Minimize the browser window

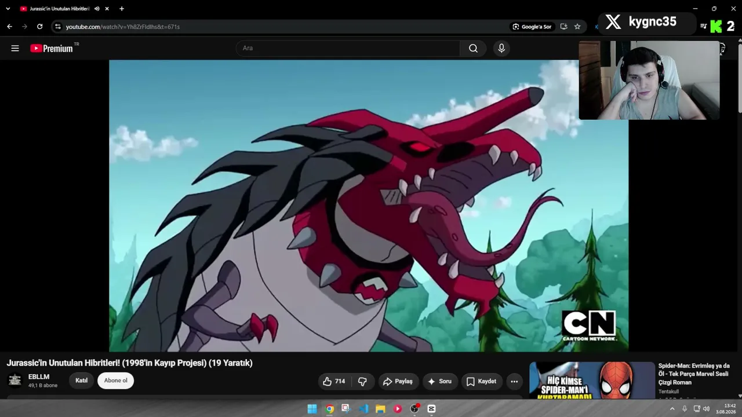click(695, 9)
